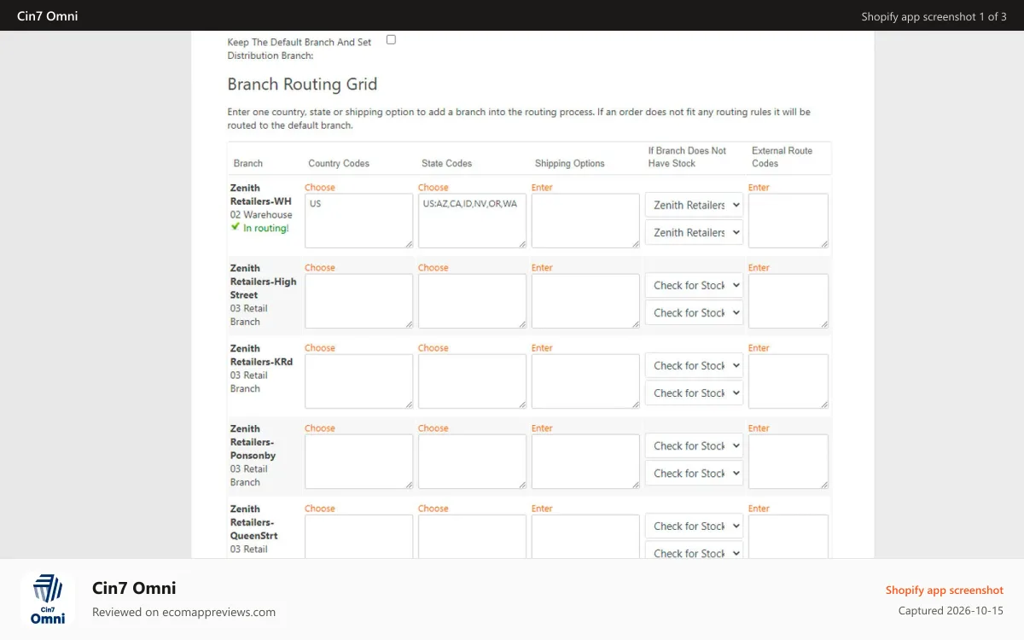Click the Zenith Retailers-Ponsonby branch name
This screenshot has height=640, width=1024.
point(253,442)
